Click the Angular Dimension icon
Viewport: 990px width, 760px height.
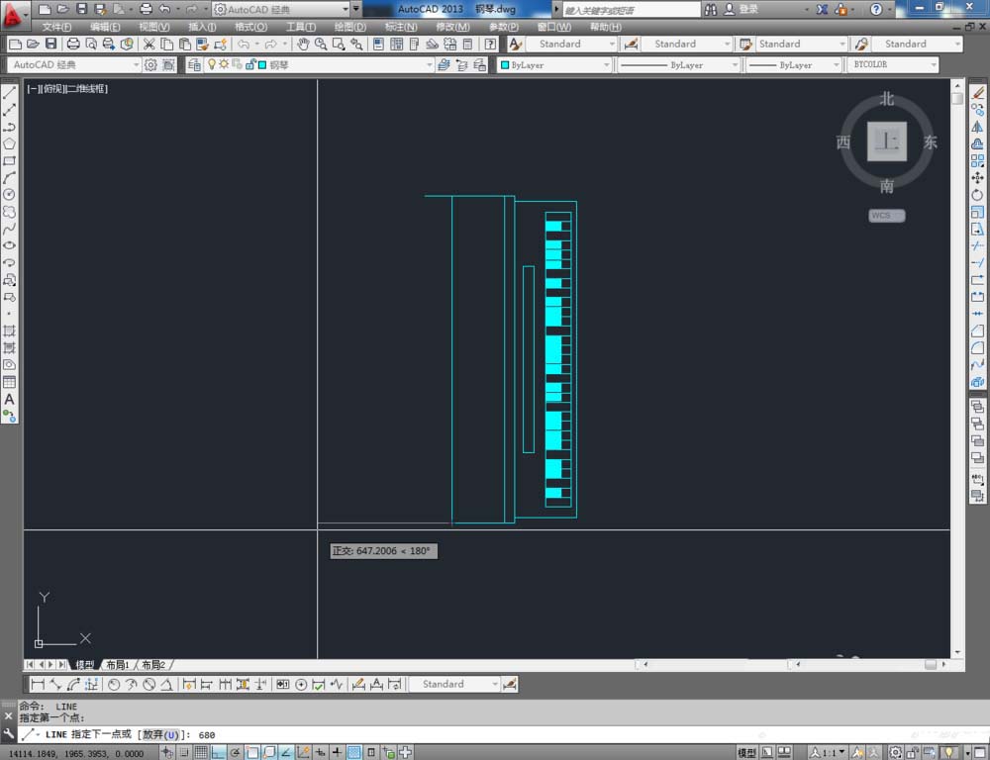click(x=166, y=684)
